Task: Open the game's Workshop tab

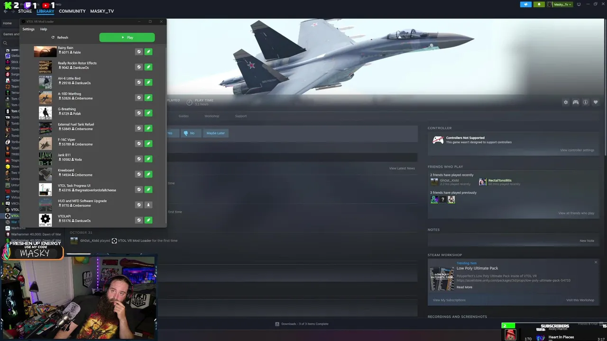Action: 212,116
